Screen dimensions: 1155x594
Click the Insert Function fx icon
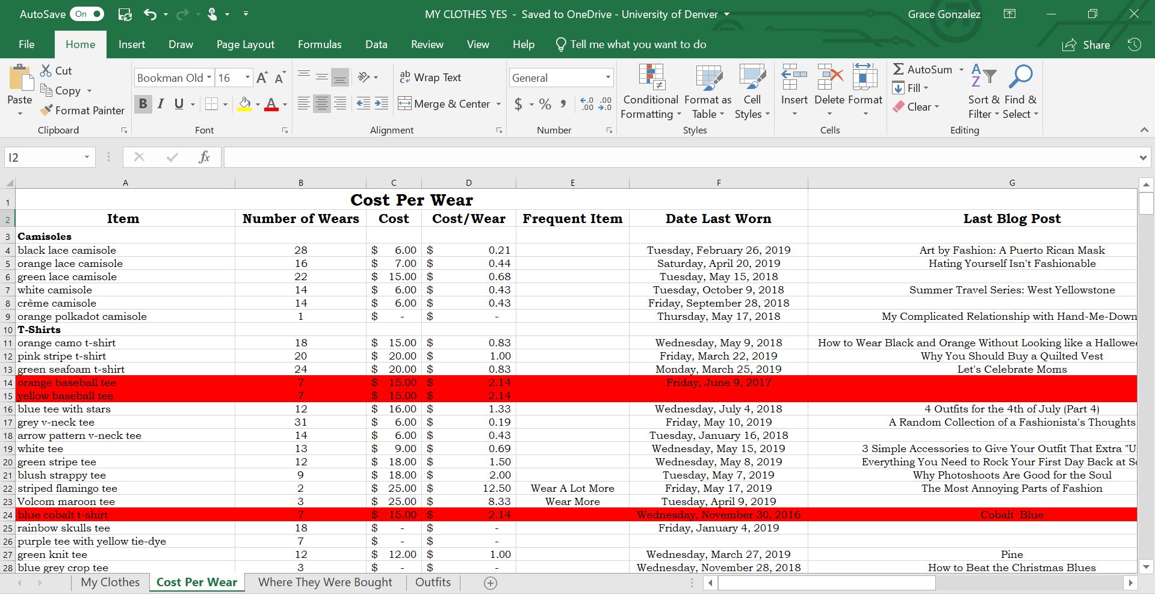tap(204, 158)
